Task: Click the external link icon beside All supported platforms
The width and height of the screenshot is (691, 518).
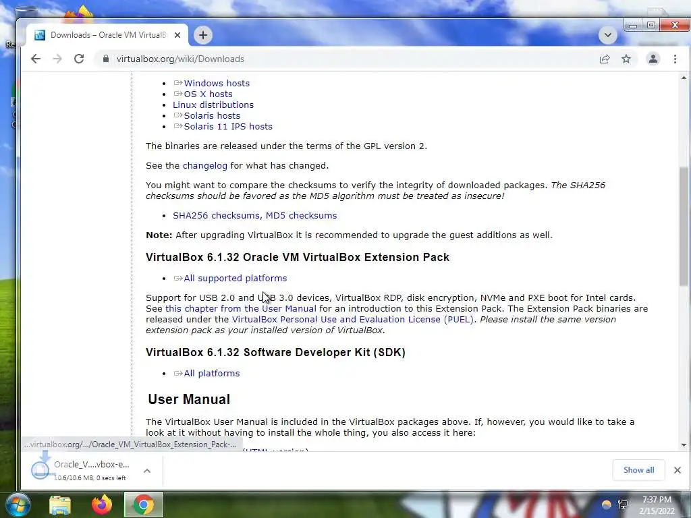Action: pyautogui.click(x=178, y=278)
